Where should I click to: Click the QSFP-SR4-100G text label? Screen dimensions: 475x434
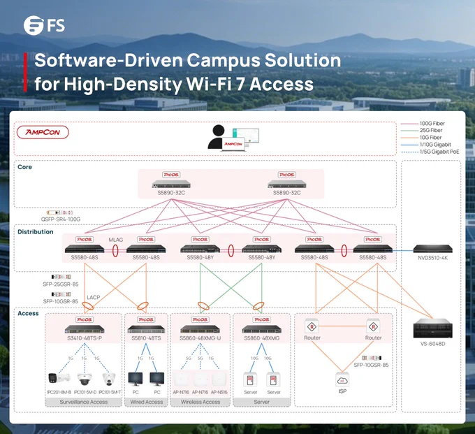click(61, 219)
